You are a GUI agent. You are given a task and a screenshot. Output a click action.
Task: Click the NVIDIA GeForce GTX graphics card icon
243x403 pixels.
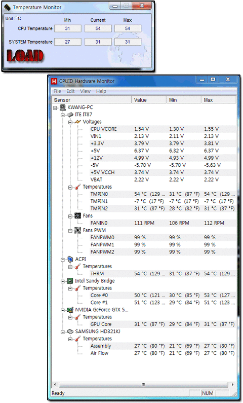click(x=70, y=310)
